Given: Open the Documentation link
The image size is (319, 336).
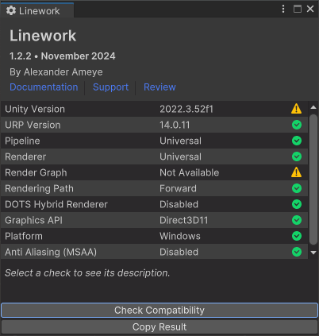Looking at the screenshot, I should tap(44, 87).
